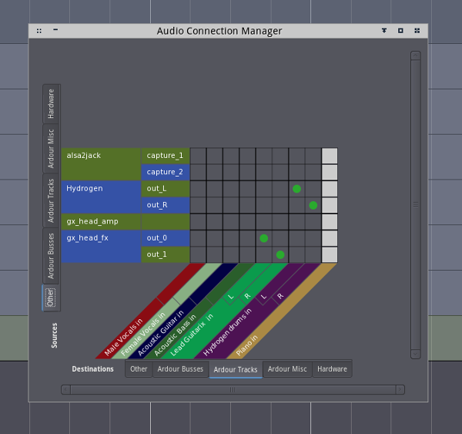462x434 pixels.
Task: Click the Female Vocals in column label
Action: (x=143, y=333)
